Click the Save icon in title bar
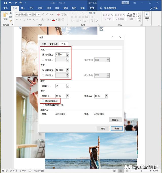The height and width of the screenshot is (173, 162). pyautogui.click(x=5, y=3)
